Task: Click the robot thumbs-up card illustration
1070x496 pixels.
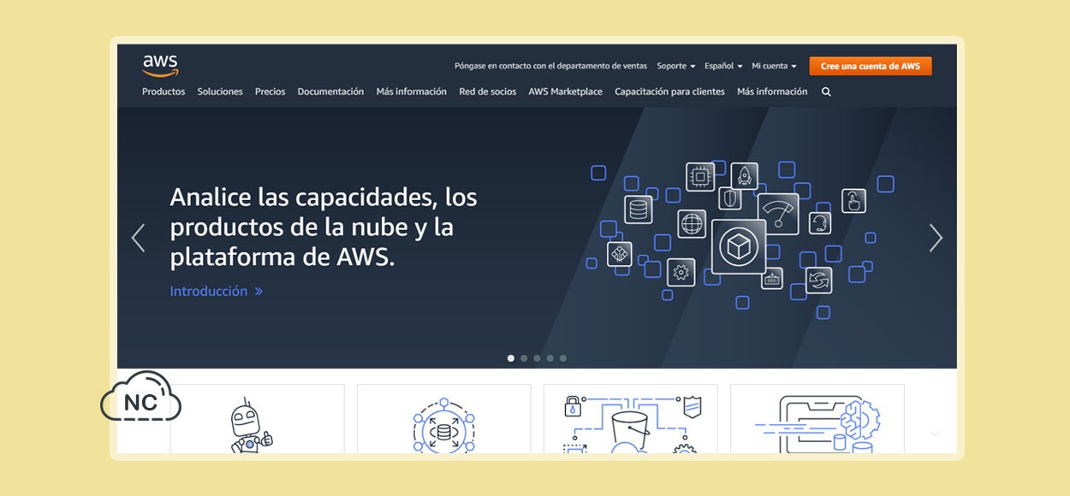Action: tap(252, 425)
